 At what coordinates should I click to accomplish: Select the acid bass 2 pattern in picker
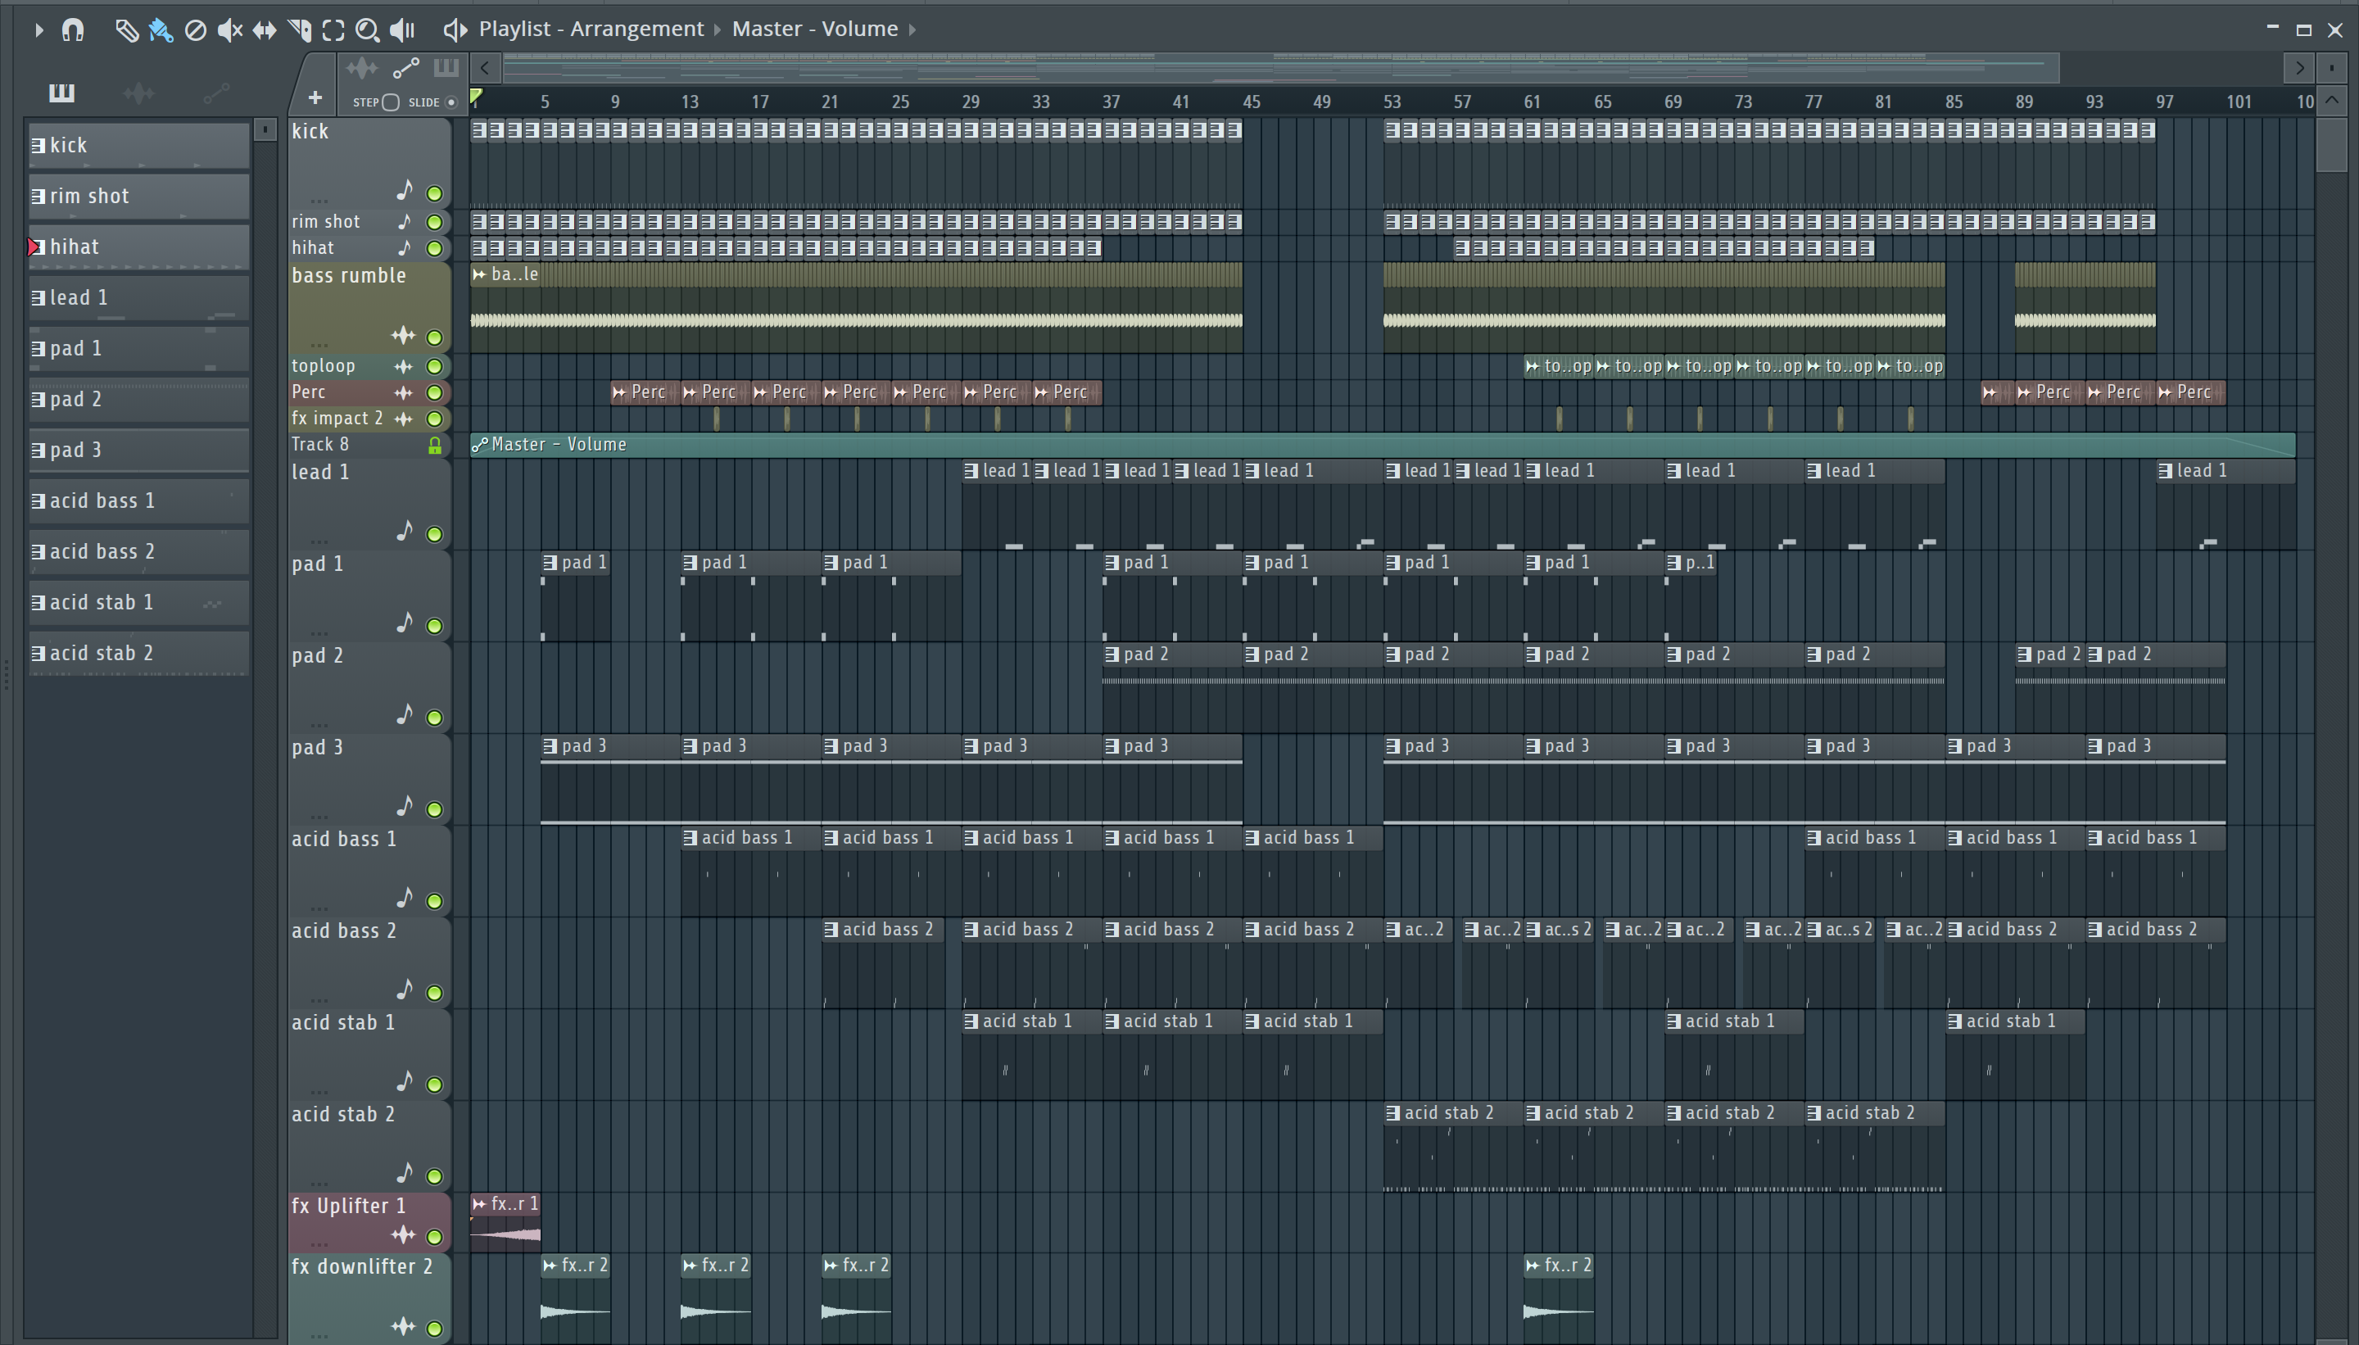pos(138,551)
